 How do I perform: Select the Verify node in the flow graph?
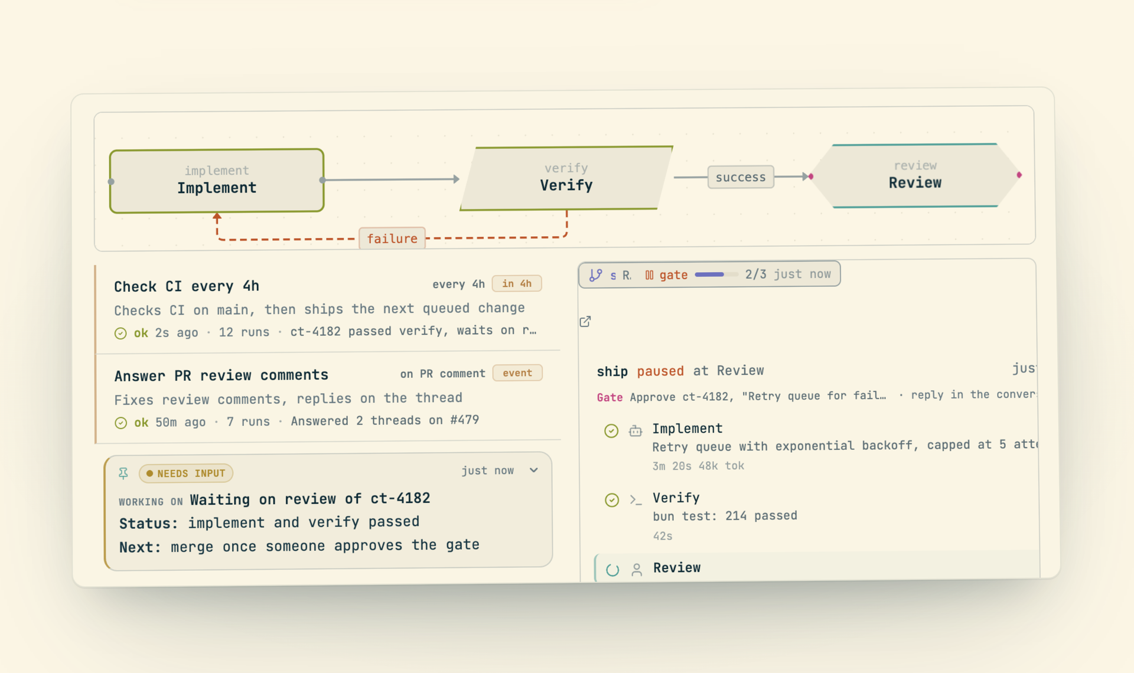click(566, 178)
